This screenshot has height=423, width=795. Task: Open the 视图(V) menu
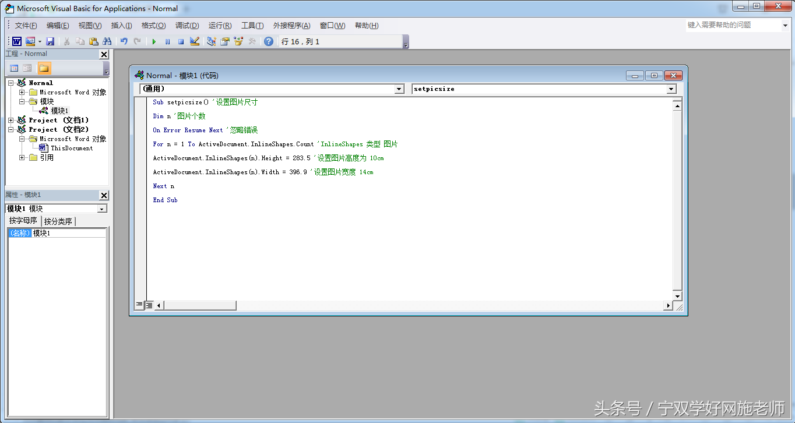click(90, 26)
